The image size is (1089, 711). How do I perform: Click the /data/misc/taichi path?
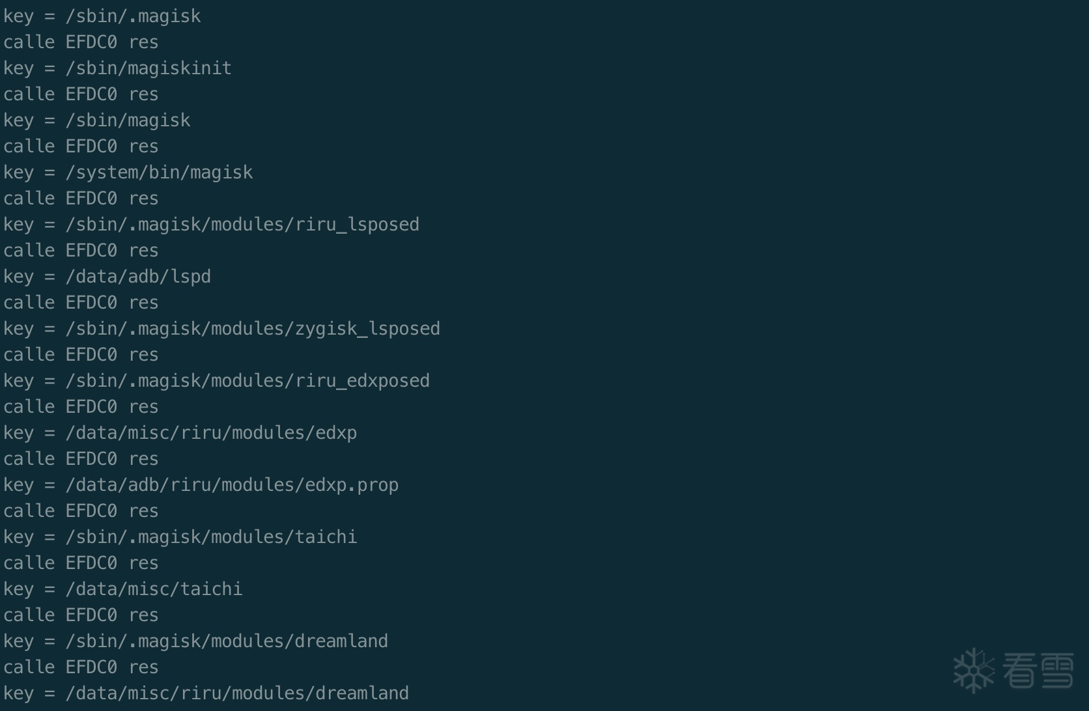point(154,589)
